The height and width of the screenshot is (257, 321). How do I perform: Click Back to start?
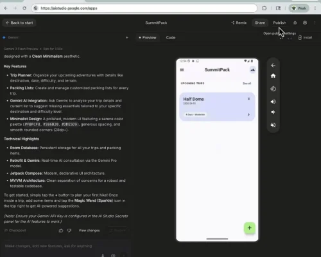coord(19,22)
